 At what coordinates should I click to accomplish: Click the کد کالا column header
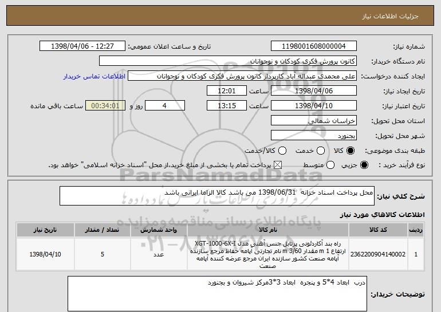coord(378,230)
